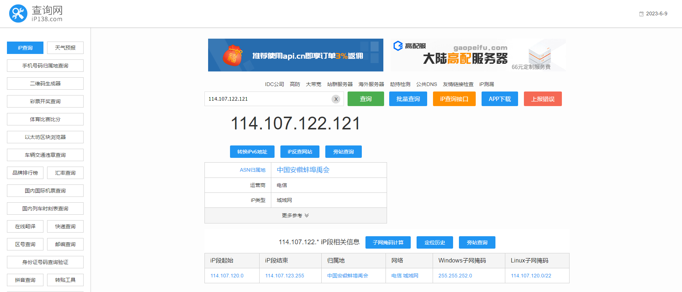Click the APP下载 button

(500, 99)
